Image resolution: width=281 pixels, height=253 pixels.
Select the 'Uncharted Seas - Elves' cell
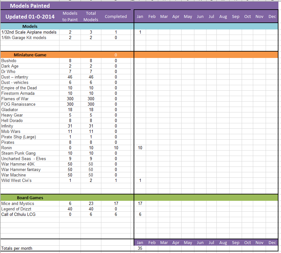point(30,159)
